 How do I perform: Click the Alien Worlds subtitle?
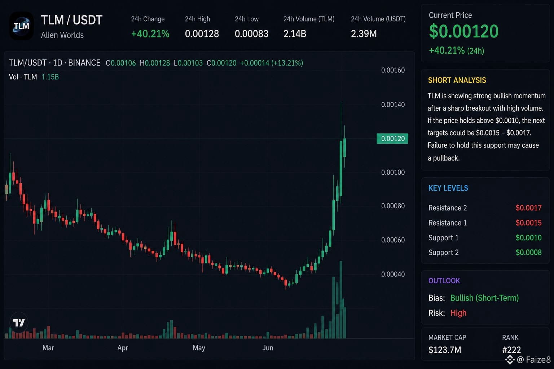(x=62, y=35)
